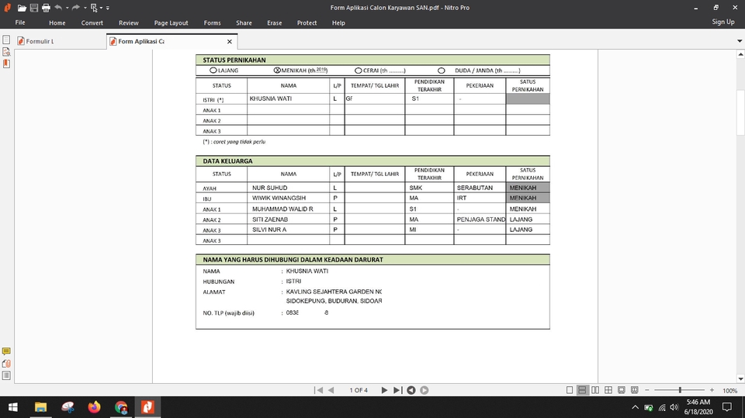Switch to the Formulir document tab
This screenshot has width=745, height=418.
coord(60,41)
